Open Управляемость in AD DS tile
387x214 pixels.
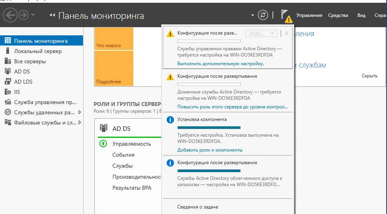(131, 144)
